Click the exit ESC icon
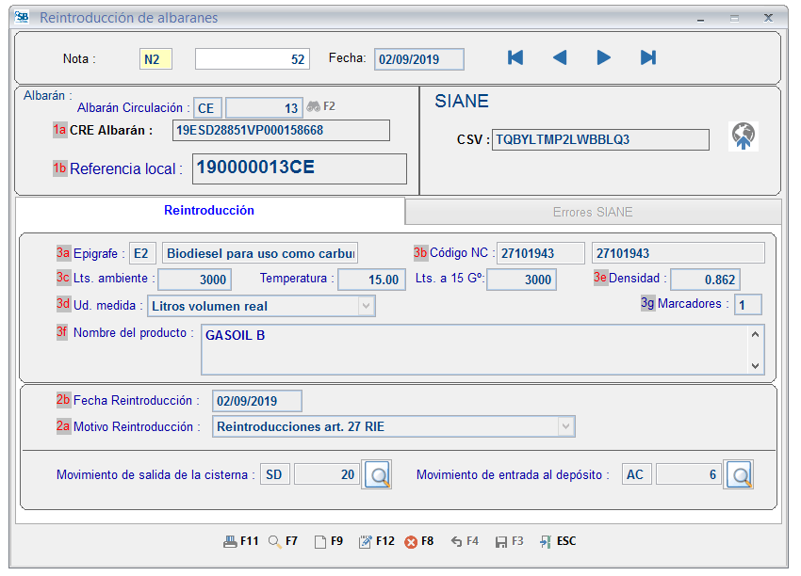This screenshot has height=576, width=801. pyautogui.click(x=546, y=541)
